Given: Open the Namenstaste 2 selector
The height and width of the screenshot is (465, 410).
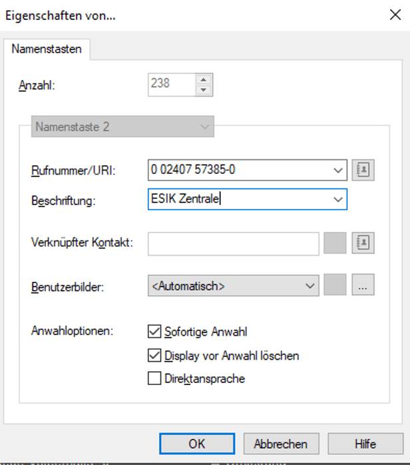Looking at the screenshot, I should coord(124,126).
